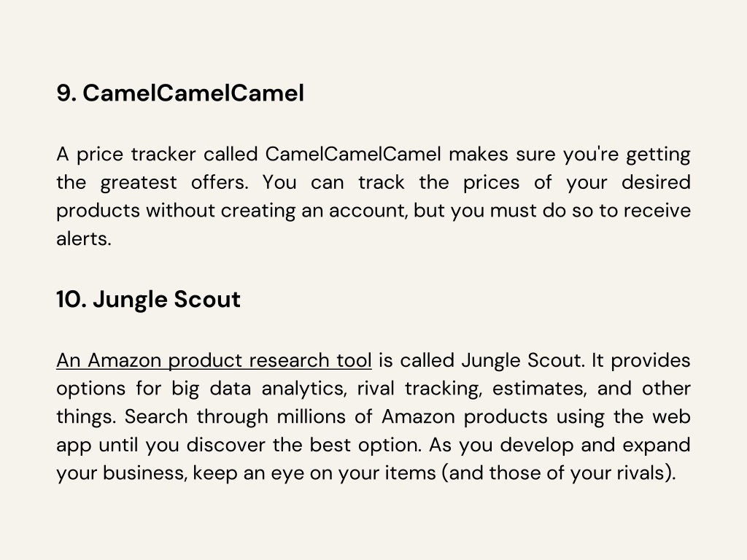Open the 'An Amazon product research tool' link
Viewport: 747px width, 560px height.
214,360
